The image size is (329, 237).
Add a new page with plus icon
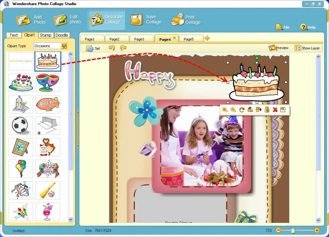coord(207,38)
